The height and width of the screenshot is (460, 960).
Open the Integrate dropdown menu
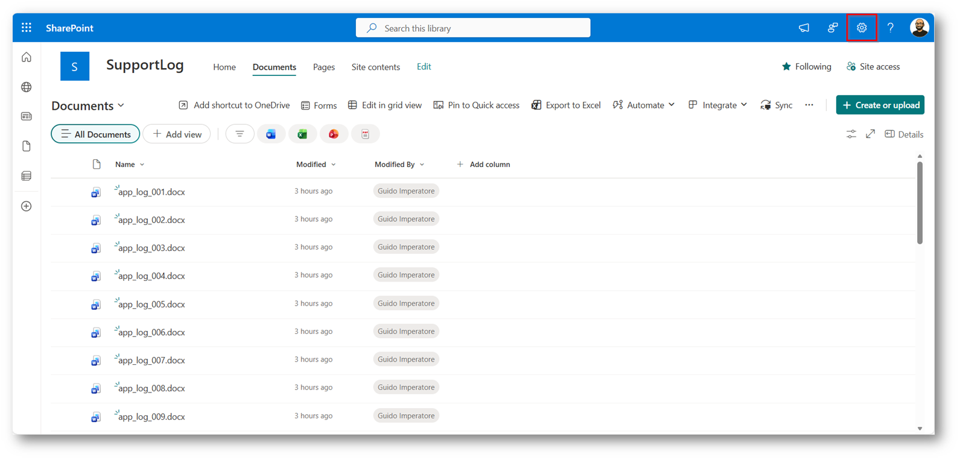(718, 106)
